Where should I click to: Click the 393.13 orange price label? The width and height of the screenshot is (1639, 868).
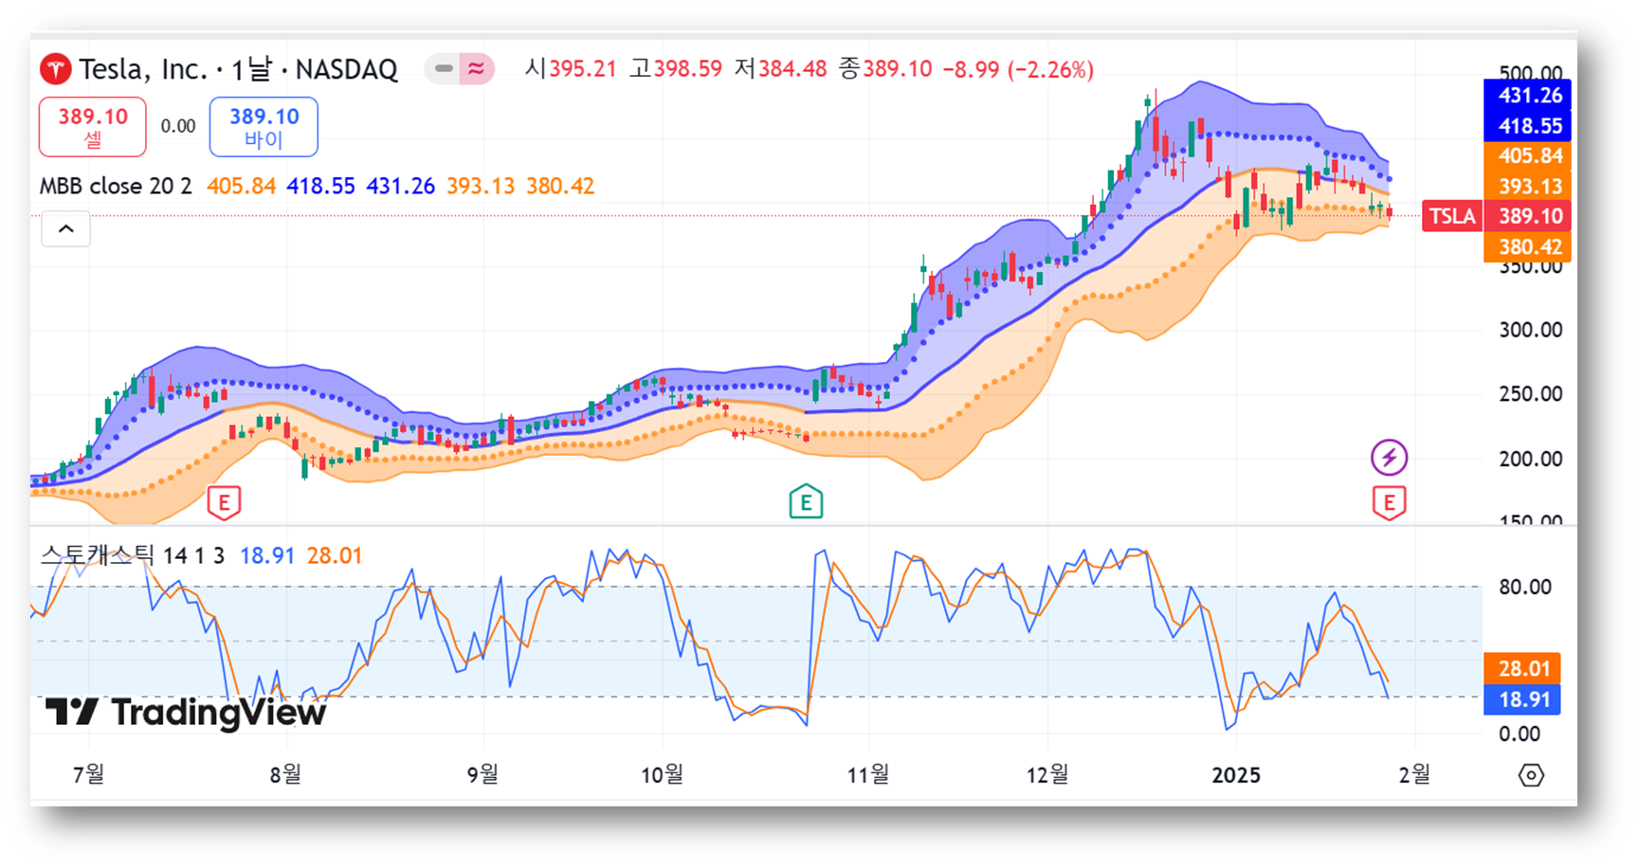(1528, 187)
